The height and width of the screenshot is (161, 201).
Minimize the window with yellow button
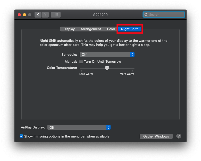pos(24,15)
